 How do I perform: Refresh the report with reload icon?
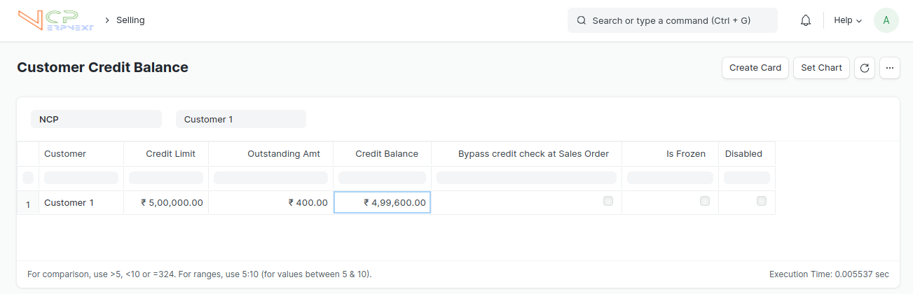[865, 68]
